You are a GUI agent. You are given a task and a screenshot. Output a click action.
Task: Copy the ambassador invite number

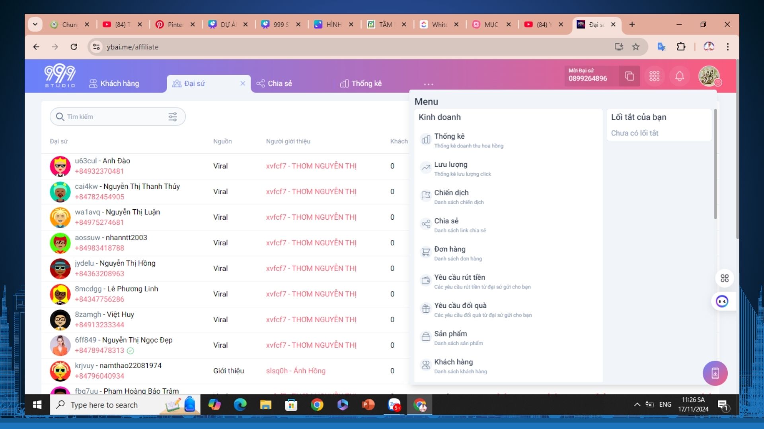[629, 76]
